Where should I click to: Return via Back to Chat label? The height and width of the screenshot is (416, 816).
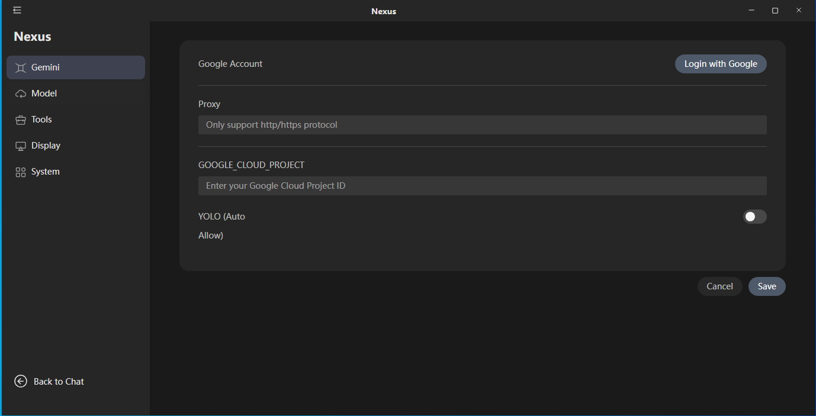point(59,382)
